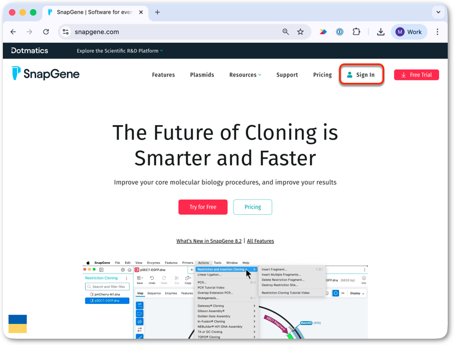454x345 pixels.
Task: Open What's New in SnapGene 8.2 link
Action: (x=209, y=241)
